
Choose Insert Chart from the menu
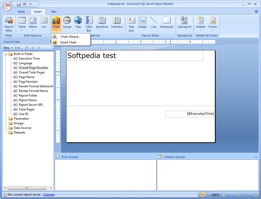[71, 42]
